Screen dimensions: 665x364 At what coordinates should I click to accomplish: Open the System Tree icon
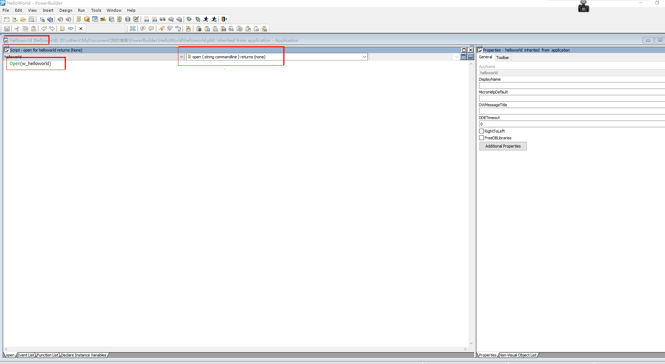(x=42, y=19)
